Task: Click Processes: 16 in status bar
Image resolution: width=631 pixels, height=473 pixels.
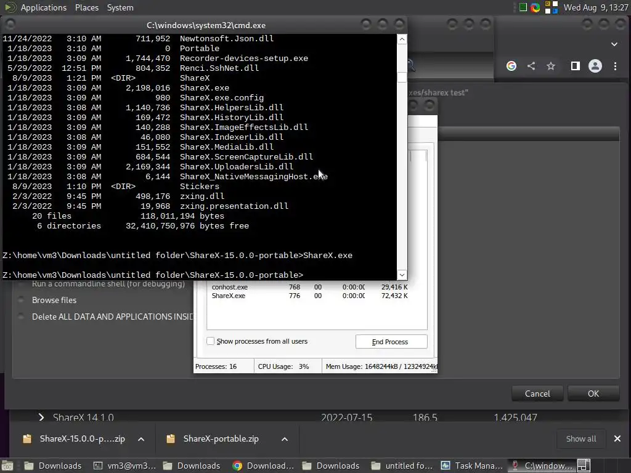Action: (216, 366)
